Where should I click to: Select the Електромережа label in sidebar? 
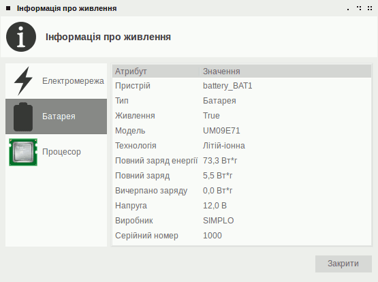coord(73,81)
